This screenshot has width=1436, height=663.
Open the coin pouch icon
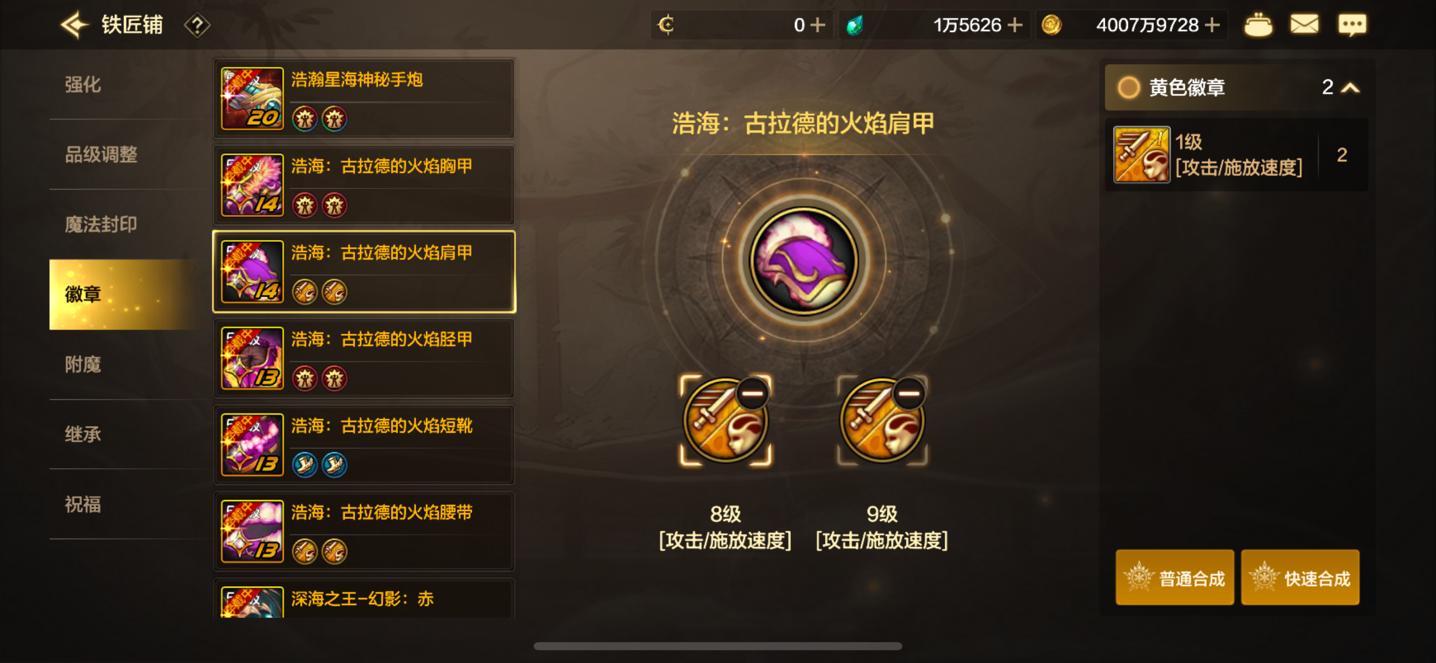(1258, 25)
